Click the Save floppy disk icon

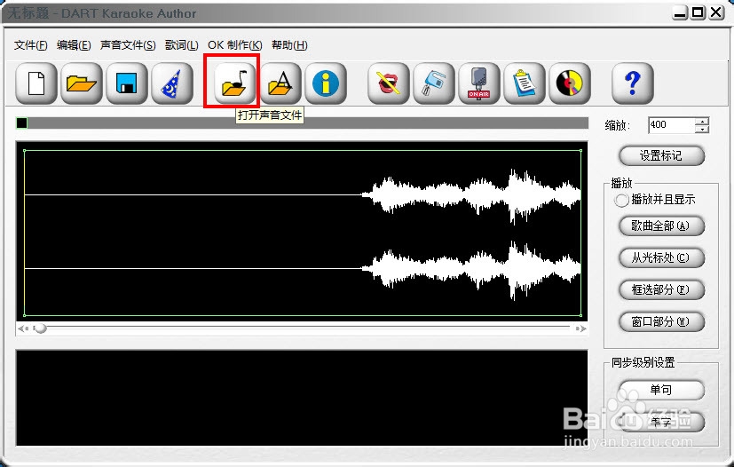pos(127,83)
